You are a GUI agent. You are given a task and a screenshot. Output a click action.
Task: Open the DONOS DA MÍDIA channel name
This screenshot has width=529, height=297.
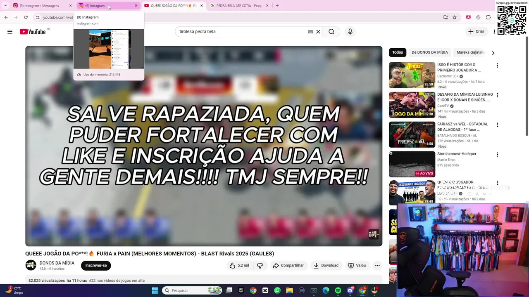(57, 263)
